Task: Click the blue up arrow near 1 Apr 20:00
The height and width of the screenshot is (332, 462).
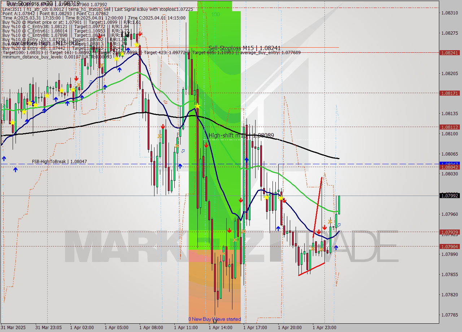Action: (x=278, y=228)
